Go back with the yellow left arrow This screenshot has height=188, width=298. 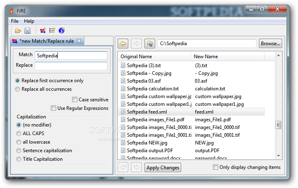click(x=123, y=44)
